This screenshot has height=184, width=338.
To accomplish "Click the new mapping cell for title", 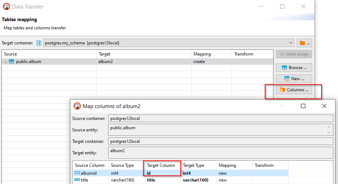I will click(x=234, y=180).
